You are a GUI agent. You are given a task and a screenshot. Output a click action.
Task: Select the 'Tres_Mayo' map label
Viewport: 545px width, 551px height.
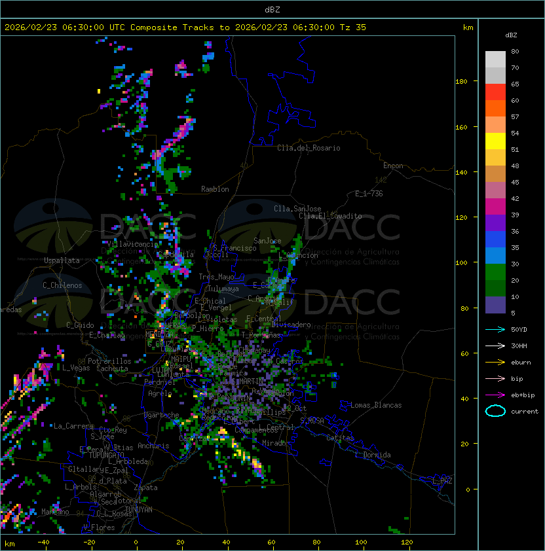216,277
